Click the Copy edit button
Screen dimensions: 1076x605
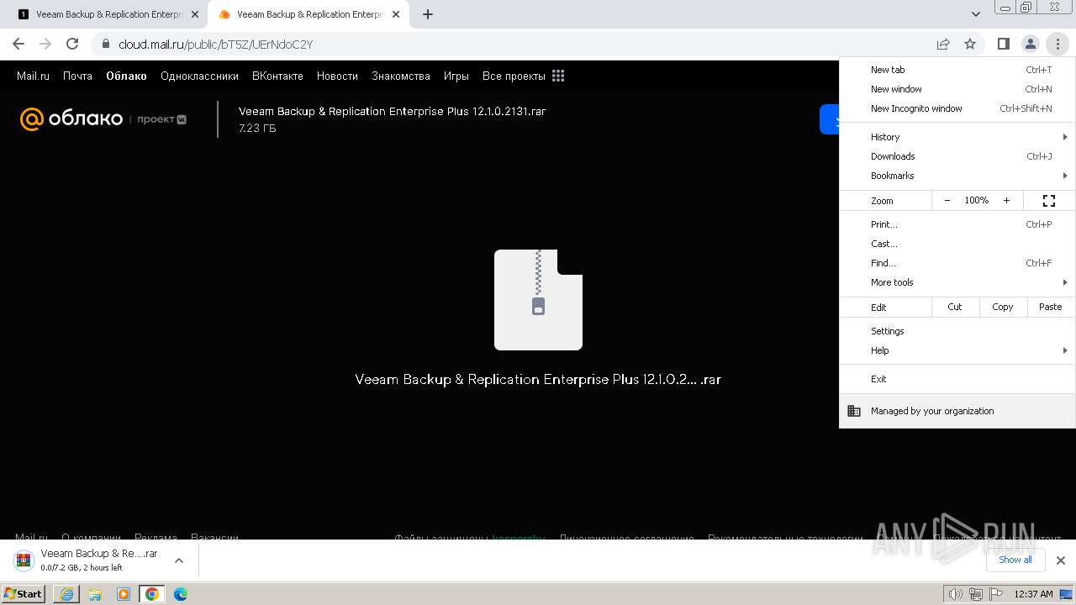pos(1003,307)
